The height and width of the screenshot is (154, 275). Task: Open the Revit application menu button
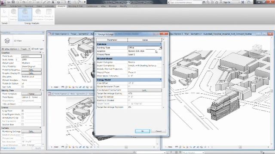pos(3,3)
